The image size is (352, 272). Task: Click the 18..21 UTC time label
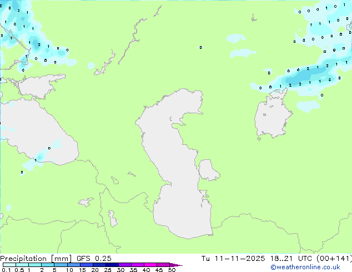(x=291, y=259)
